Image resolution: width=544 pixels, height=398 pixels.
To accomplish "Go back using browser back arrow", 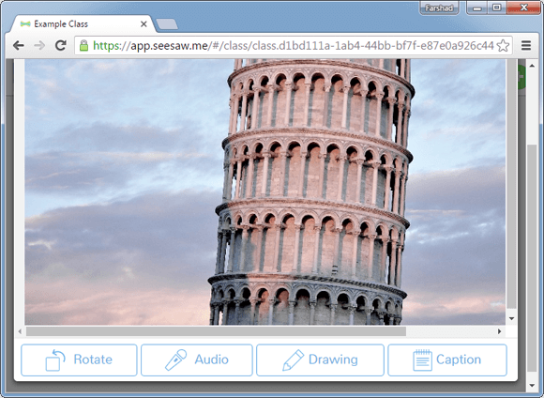I will click(19, 45).
